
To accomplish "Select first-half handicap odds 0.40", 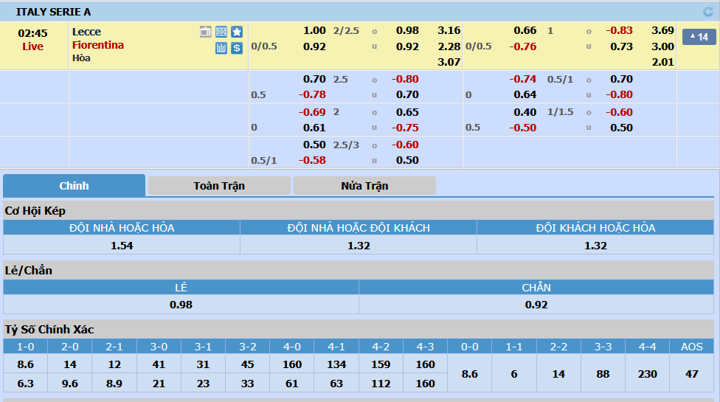I will 525,112.
